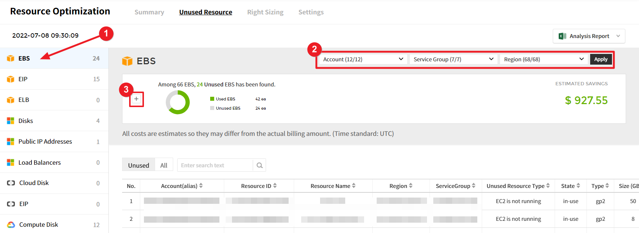This screenshot has width=639, height=233.
Task: Open the Service Group (7/7) dropdown
Action: [453, 59]
